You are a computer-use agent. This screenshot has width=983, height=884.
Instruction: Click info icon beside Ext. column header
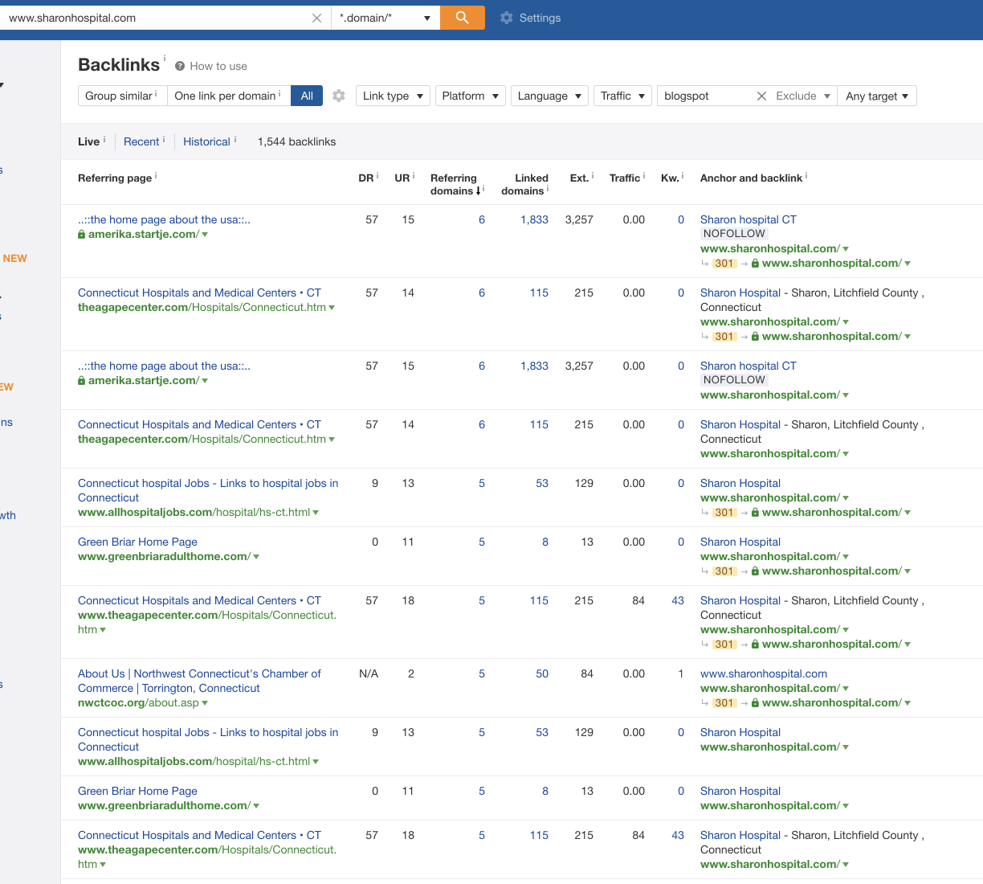(593, 175)
